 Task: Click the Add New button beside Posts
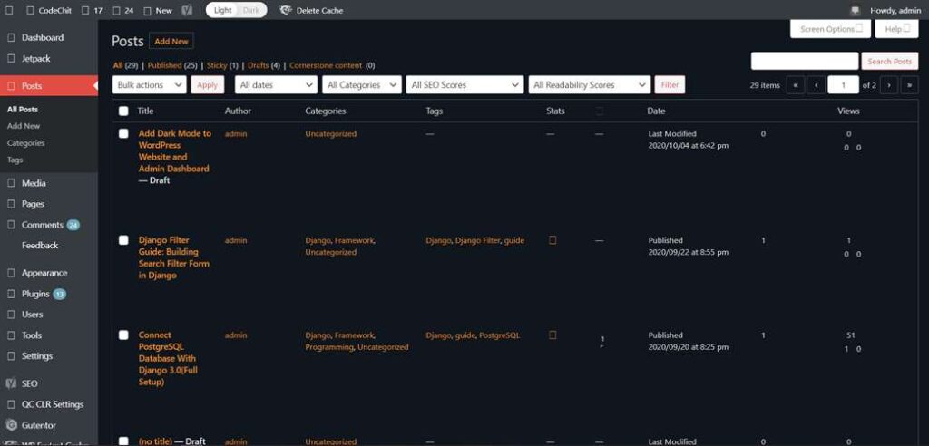coord(171,42)
